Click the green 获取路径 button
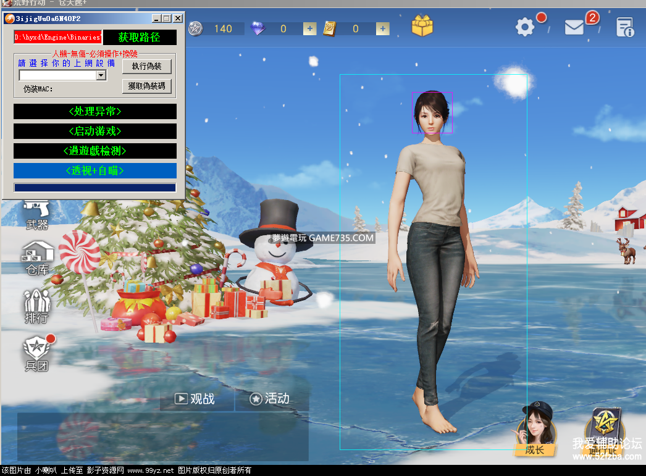Screen dimensions: 646x476 pos(139,38)
